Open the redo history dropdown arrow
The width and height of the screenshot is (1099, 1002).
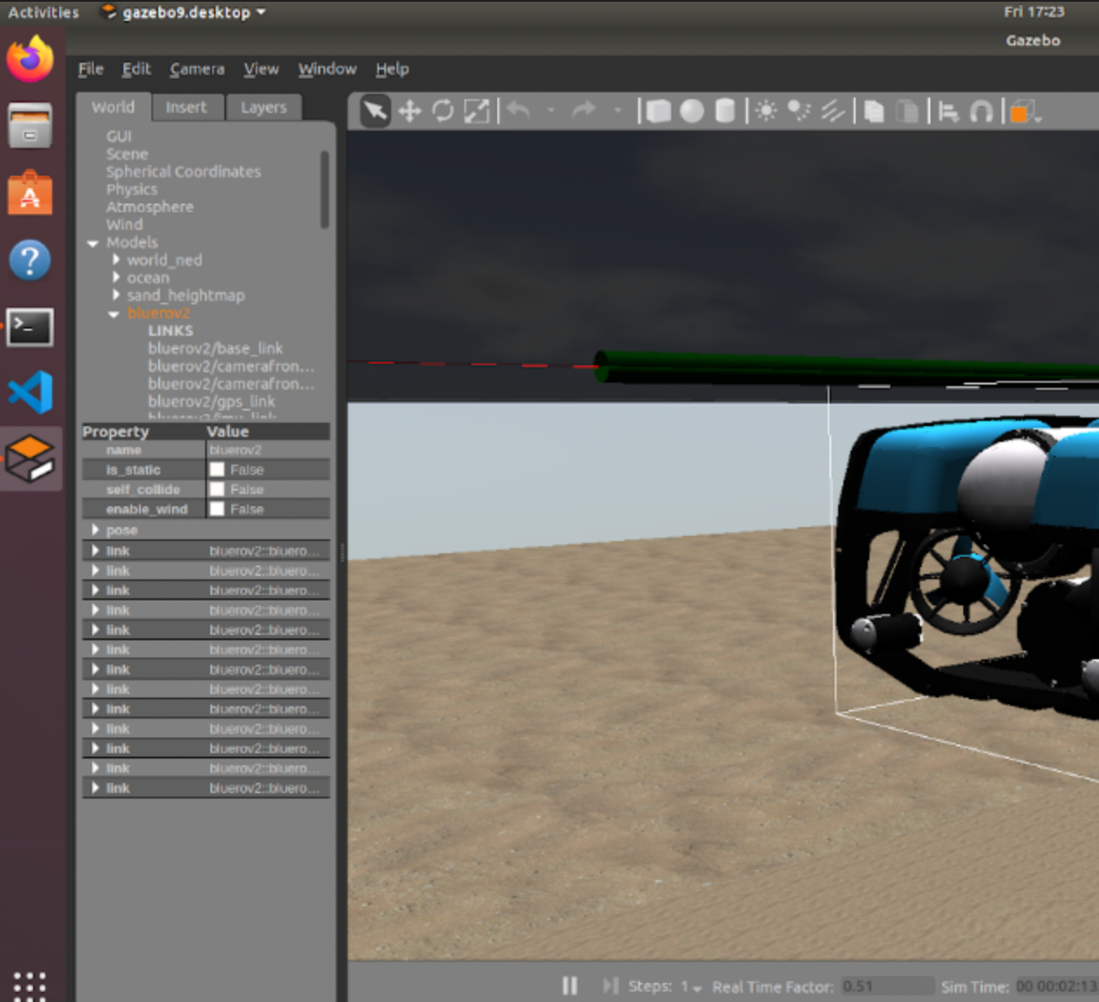click(617, 111)
